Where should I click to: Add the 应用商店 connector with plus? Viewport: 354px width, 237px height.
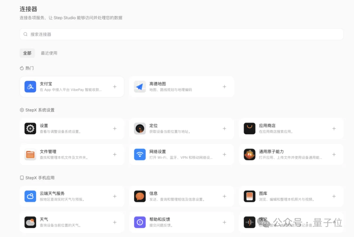[x=334, y=129]
